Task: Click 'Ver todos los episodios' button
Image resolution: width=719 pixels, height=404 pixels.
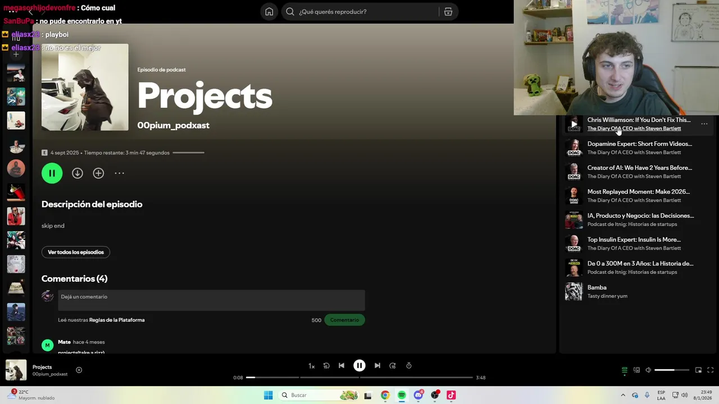Action: point(76,252)
